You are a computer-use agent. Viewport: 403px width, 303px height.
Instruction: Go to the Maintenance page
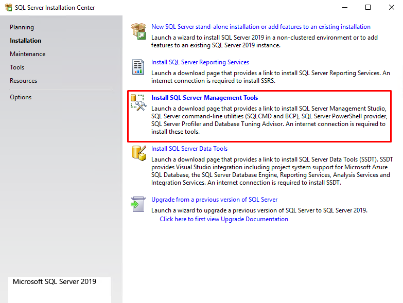coord(27,54)
